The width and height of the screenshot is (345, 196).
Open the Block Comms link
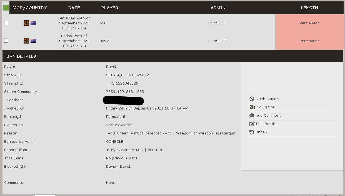267,99
